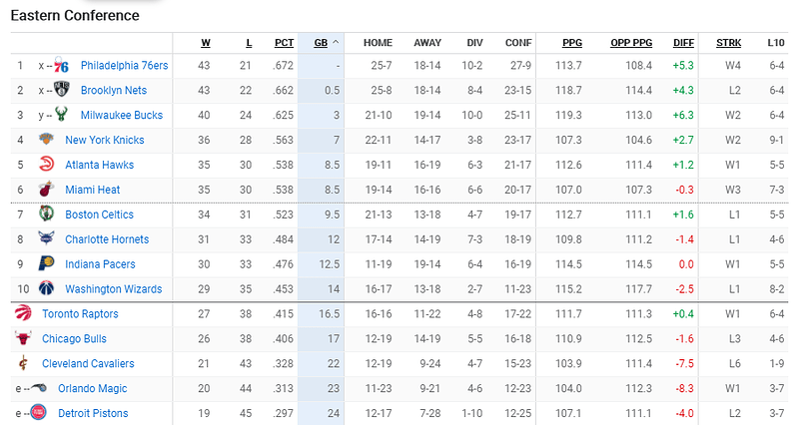Sort standings by the GB column
The height and width of the screenshot is (425, 799).
(x=321, y=43)
